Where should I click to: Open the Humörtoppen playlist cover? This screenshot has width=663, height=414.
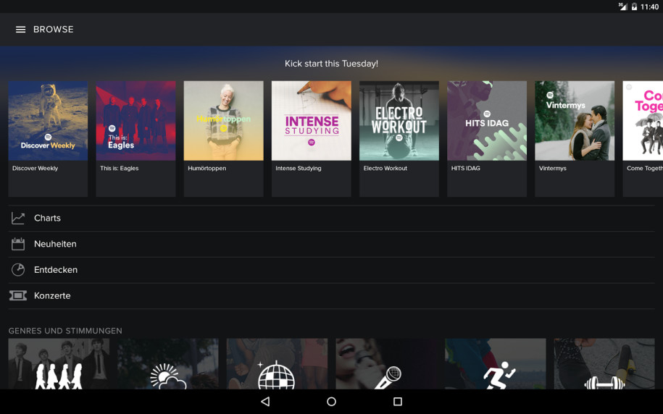(x=224, y=121)
